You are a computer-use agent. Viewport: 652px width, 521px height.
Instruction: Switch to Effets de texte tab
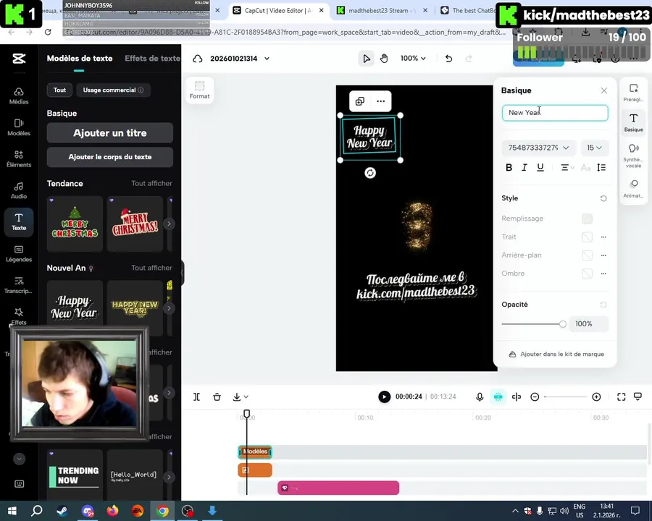152,59
